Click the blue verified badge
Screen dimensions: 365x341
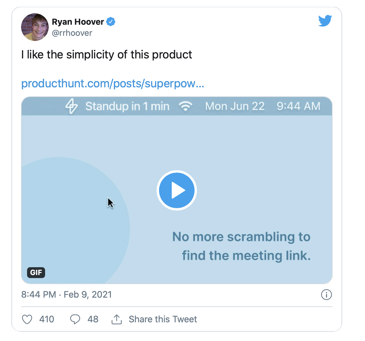(111, 22)
